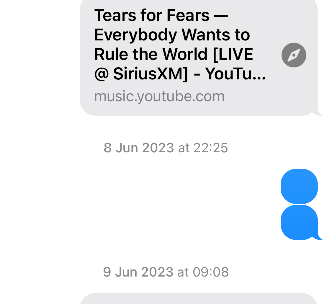The height and width of the screenshot is (304, 332).
Task: Open the Tears for Fears link preview title
Action: click(x=180, y=45)
